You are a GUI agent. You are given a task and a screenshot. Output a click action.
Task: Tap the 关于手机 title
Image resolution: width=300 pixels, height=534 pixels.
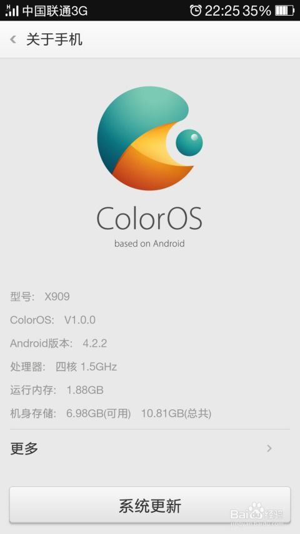pos(54,39)
